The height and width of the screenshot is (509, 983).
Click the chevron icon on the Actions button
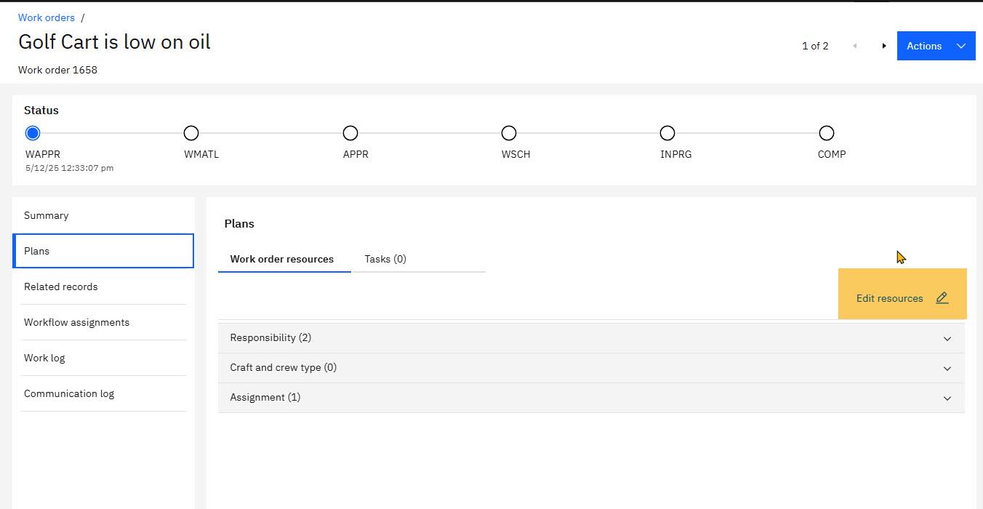[959, 45]
